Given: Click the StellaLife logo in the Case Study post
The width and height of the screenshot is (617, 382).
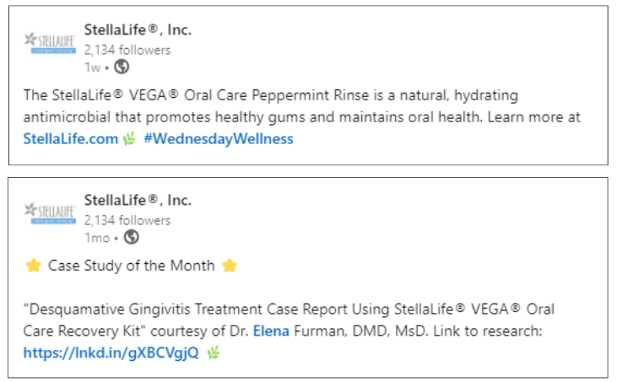Looking at the screenshot, I should [x=51, y=213].
